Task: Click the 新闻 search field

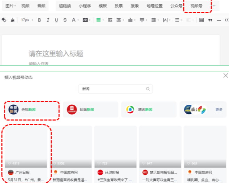Action: 116,89
